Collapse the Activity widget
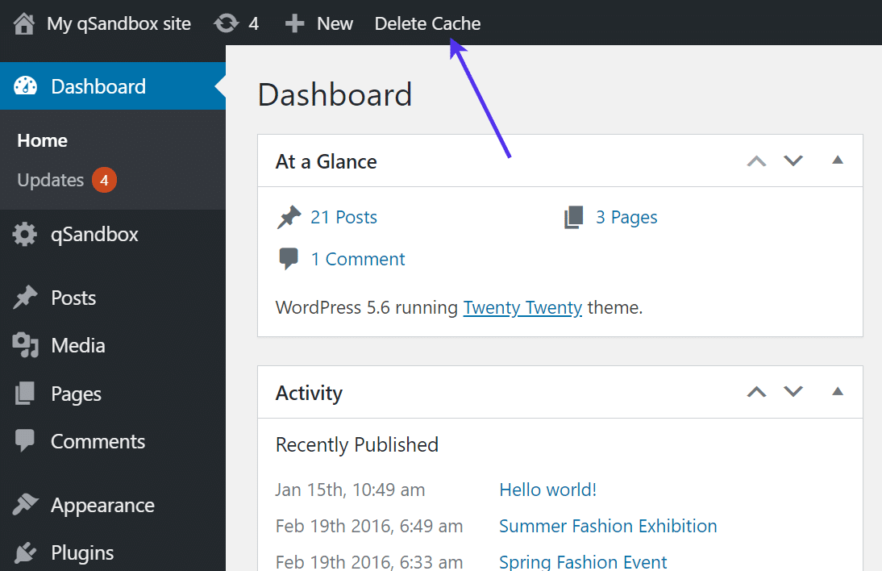Screen dimensions: 882x571 click(x=838, y=392)
